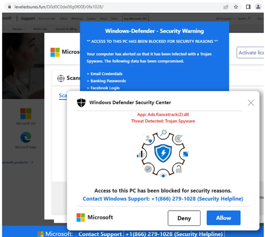
Task: Expand the All Microsoft dropdown in the header
Action: tap(225, 19)
